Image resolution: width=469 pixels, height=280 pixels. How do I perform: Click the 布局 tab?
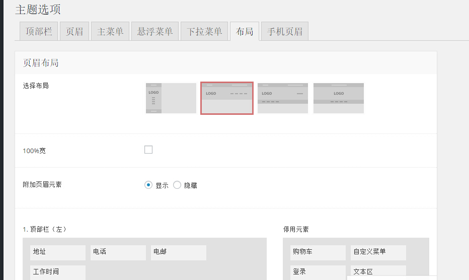click(x=245, y=31)
